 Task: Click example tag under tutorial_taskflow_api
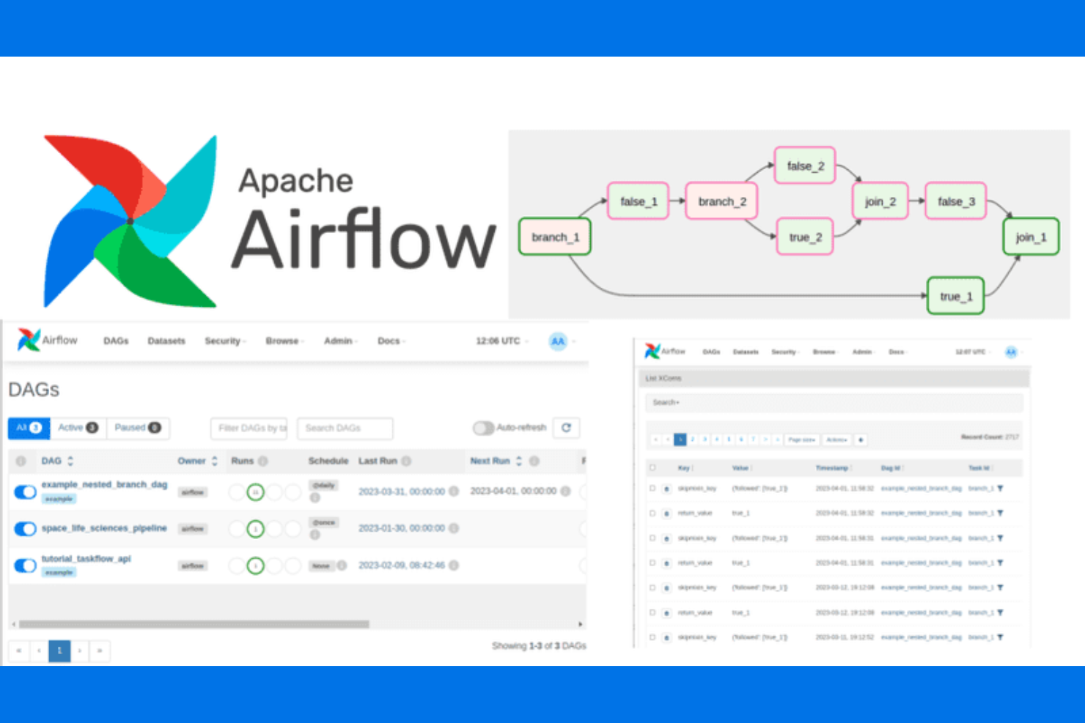point(59,573)
